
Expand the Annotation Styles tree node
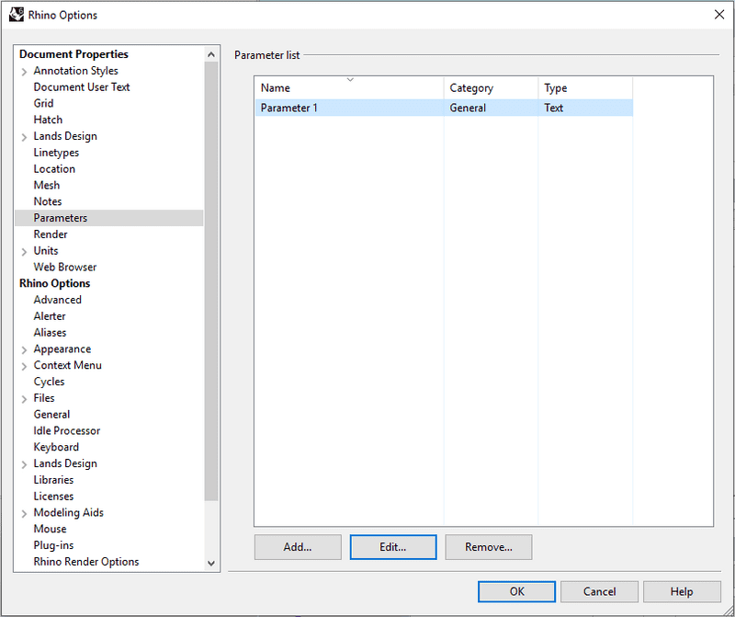tap(24, 72)
